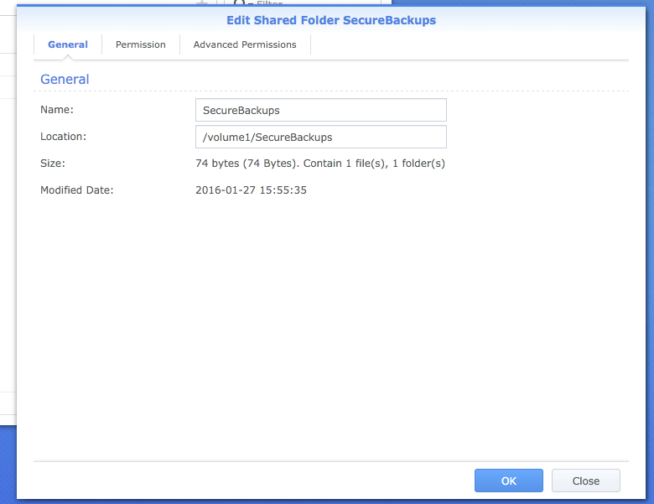654x504 pixels.
Task: Click the Name: label
Action: (x=57, y=110)
